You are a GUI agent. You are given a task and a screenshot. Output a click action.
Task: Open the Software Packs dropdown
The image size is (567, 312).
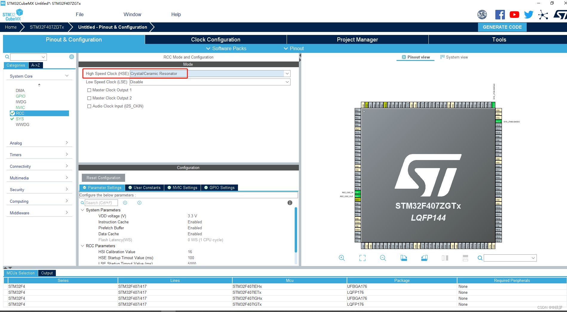tap(226, 48)
